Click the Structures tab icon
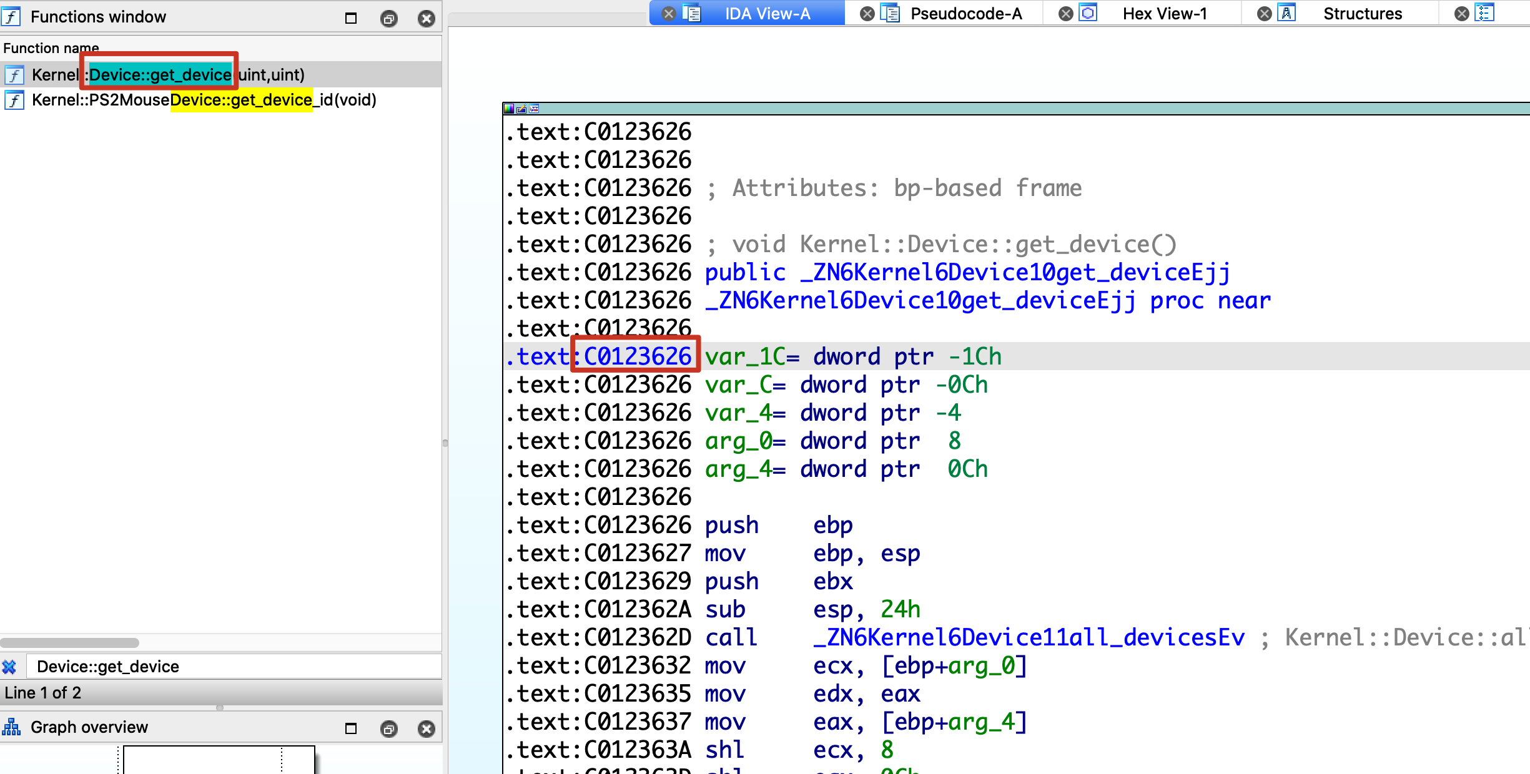The image size is (1530, 774). [1286, 13]
